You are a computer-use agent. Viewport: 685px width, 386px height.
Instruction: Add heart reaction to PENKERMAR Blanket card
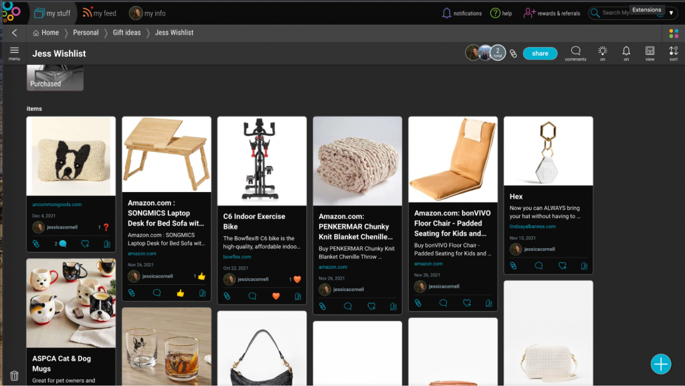click(371, 306)
